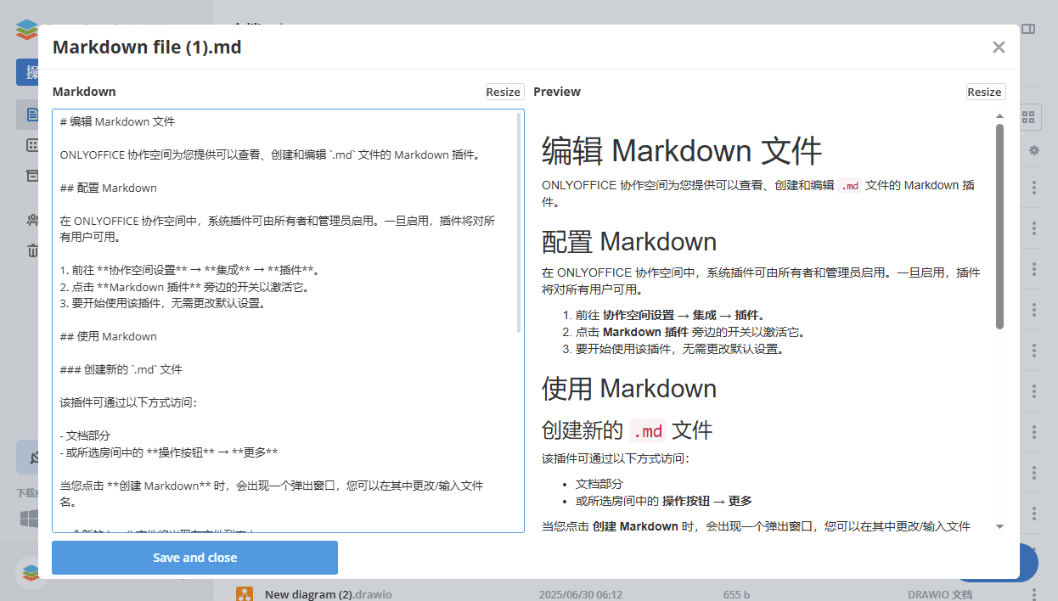Click preview heading '配置 Markdown'
The image size is (1058, 601).
coord(629,242)
